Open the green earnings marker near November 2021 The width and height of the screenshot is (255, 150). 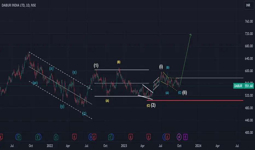pyautogui.click(x=37, y=137)
